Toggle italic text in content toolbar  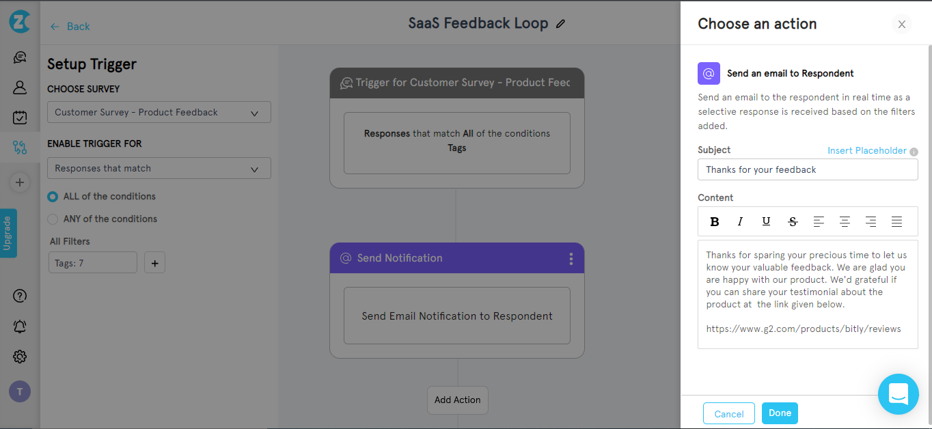click(740, 221)
